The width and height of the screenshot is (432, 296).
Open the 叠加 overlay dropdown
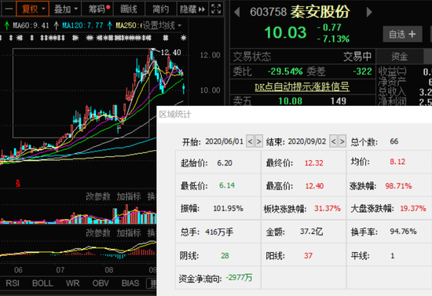point(65,9)
